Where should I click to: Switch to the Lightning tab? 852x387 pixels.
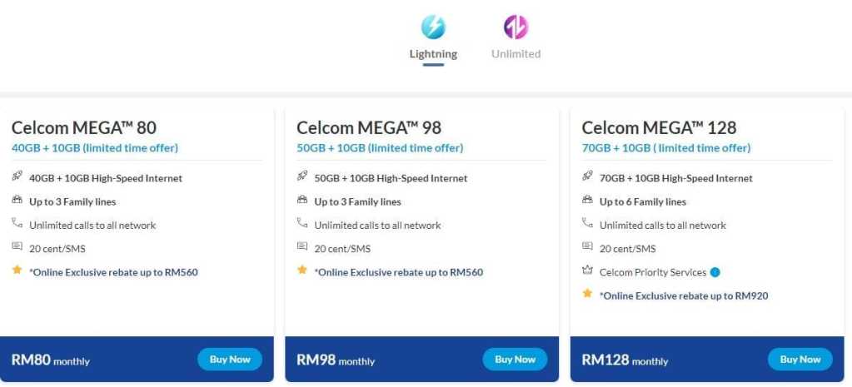click(433, 54)
